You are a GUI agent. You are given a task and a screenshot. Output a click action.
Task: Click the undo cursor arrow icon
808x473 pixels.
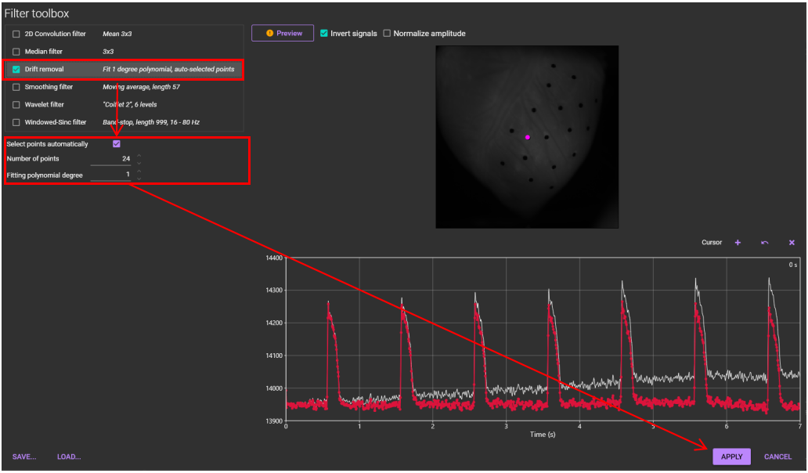pos(765,243)
